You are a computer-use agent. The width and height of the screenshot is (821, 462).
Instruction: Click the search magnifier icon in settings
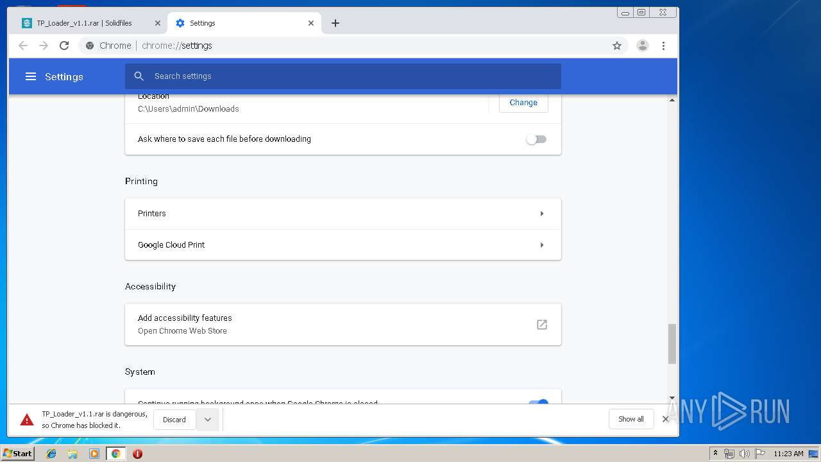139,76
